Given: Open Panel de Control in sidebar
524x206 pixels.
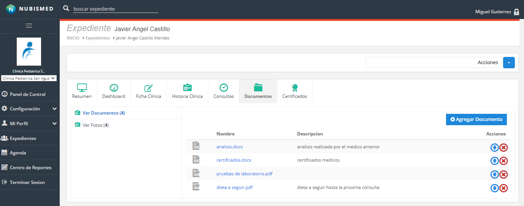Looking at the screenshot, I should point(30,94).
